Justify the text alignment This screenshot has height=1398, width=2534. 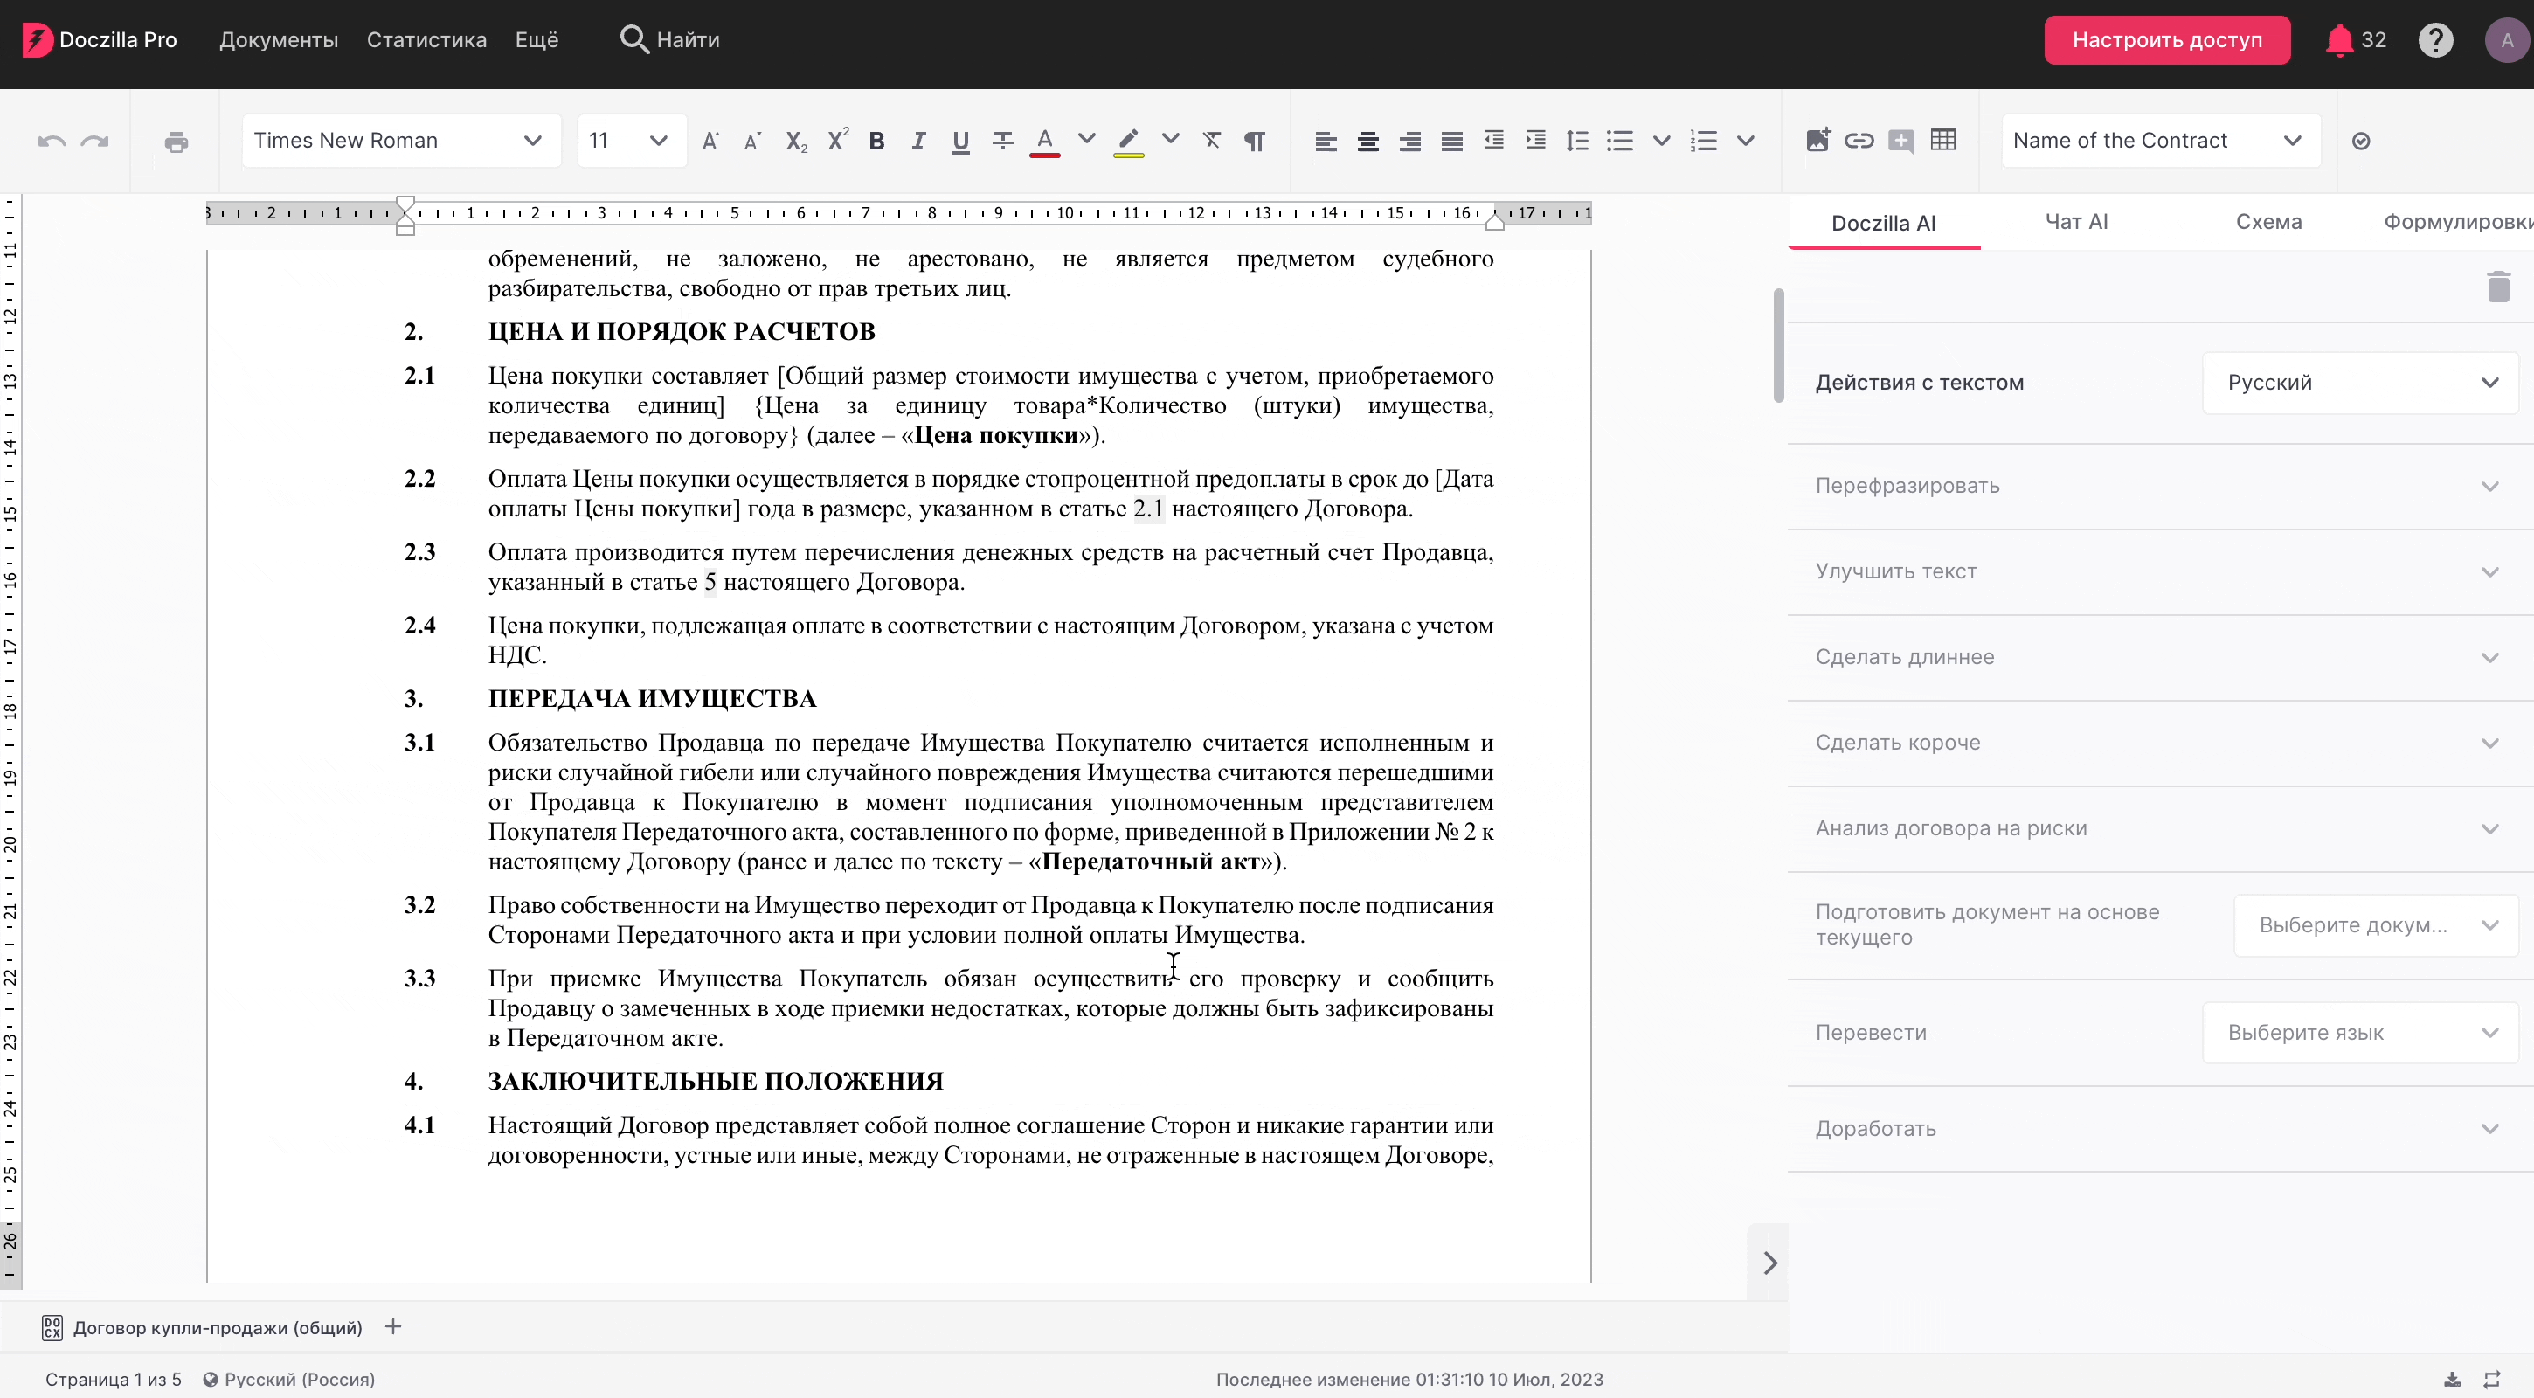[1452, 141]
